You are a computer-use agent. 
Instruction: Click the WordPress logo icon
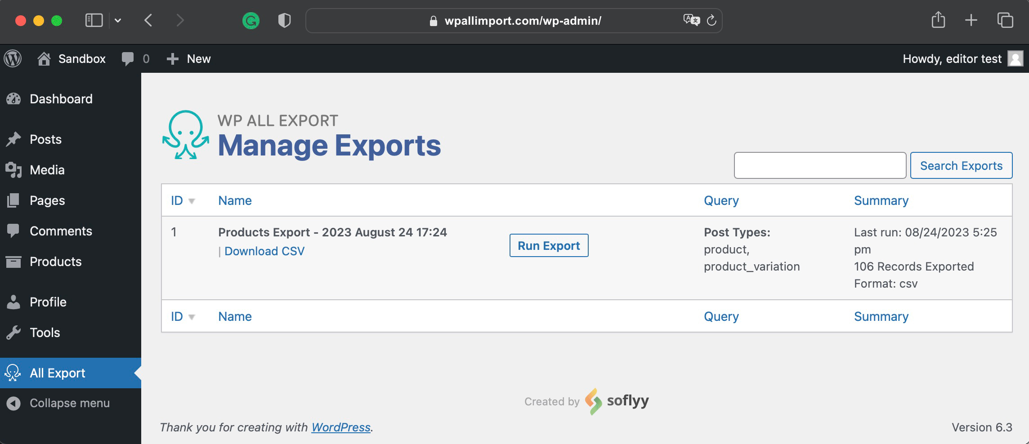pos(13,59)
